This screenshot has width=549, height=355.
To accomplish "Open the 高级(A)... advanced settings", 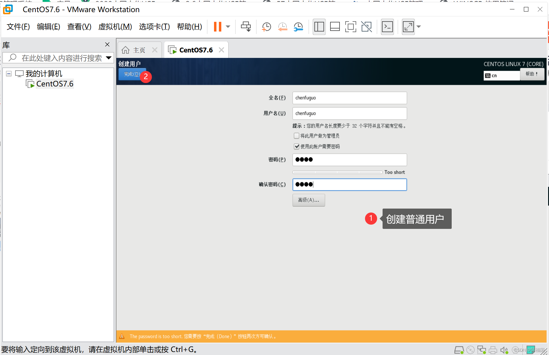I will click(309, 200).
